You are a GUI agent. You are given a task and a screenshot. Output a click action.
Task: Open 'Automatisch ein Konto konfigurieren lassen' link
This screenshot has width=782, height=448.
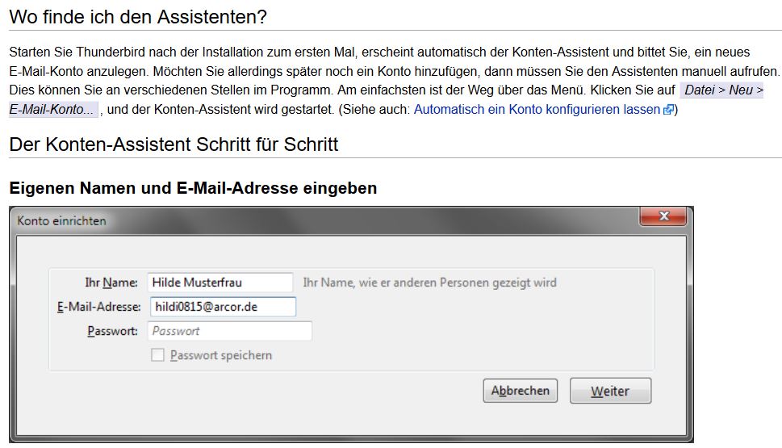coord(537,110)
